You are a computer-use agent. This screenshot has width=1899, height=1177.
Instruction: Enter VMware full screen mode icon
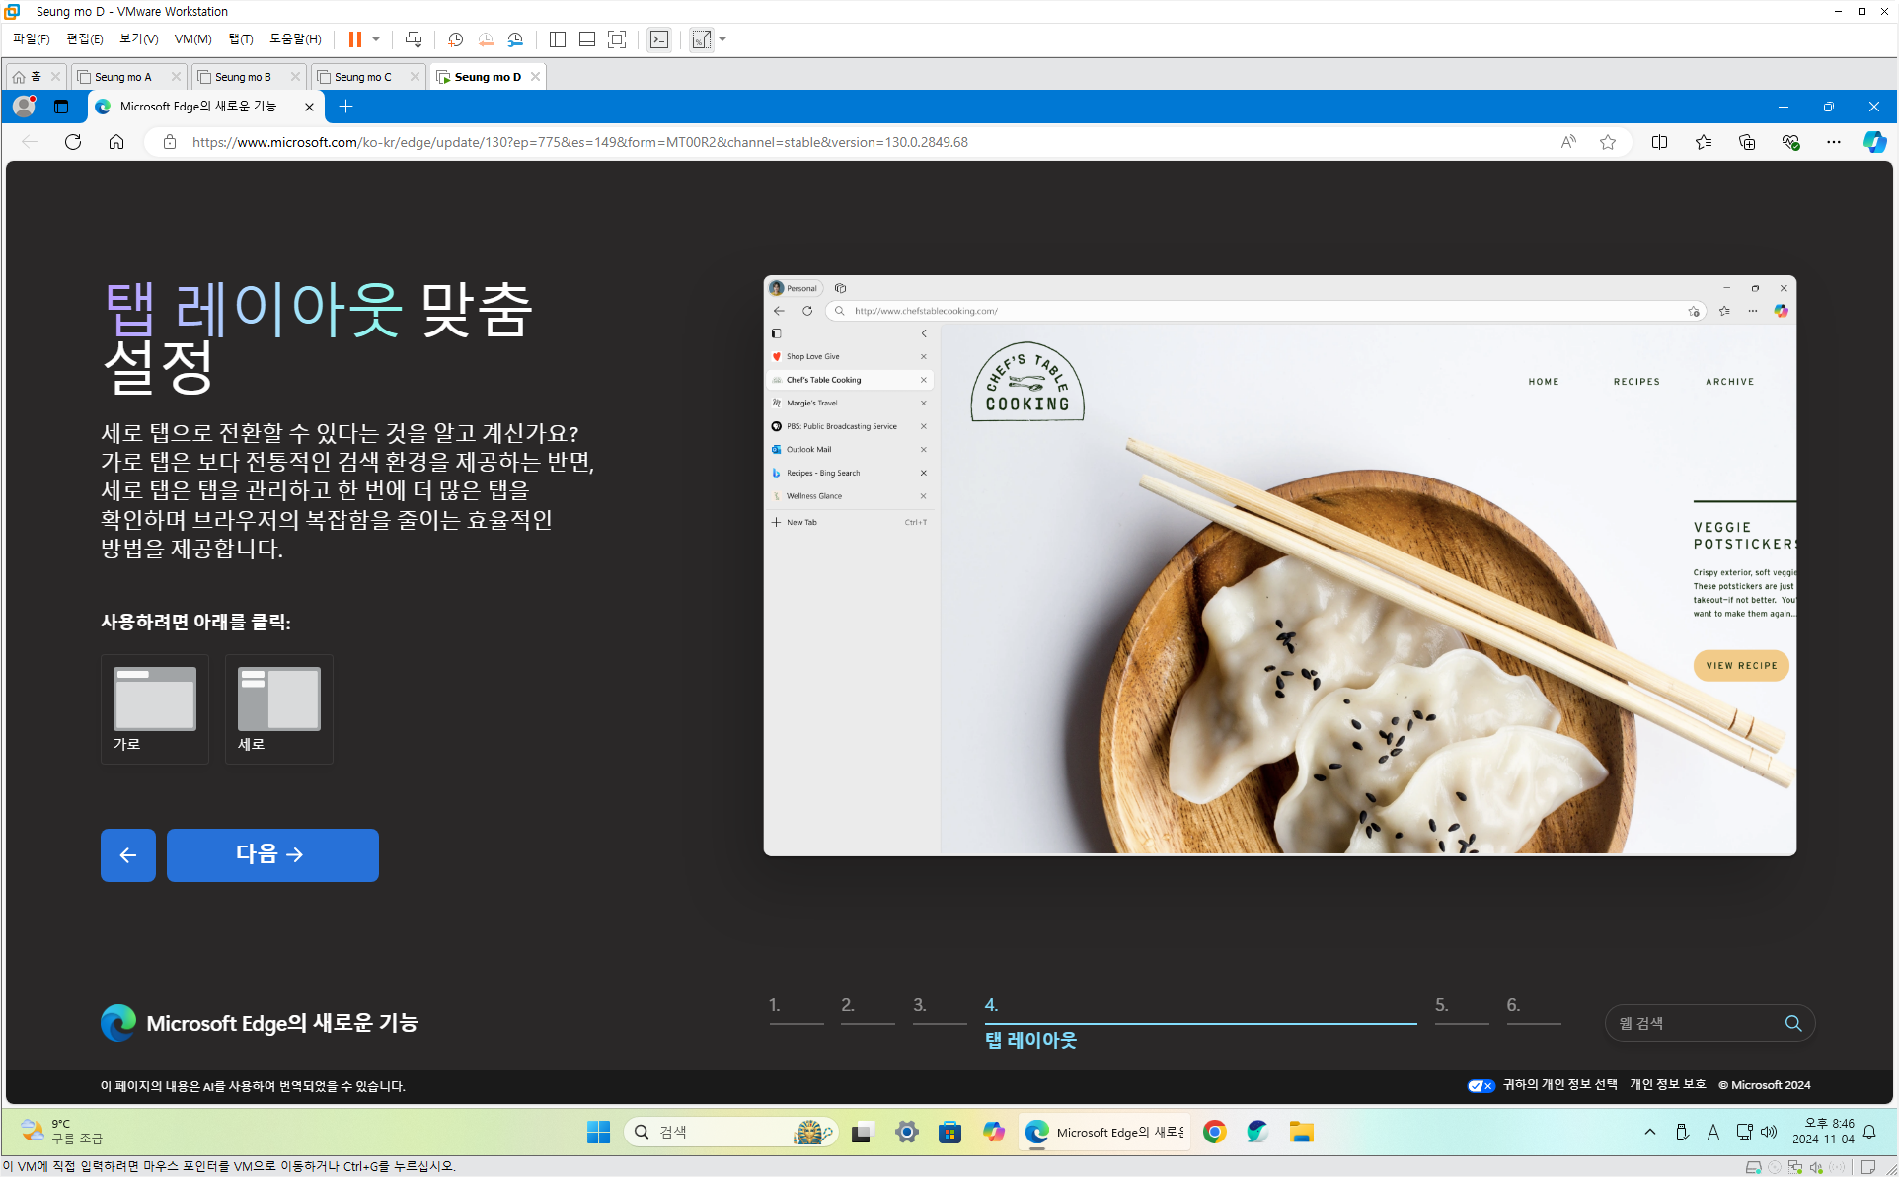pyautogui.click(x=617, y=39)
